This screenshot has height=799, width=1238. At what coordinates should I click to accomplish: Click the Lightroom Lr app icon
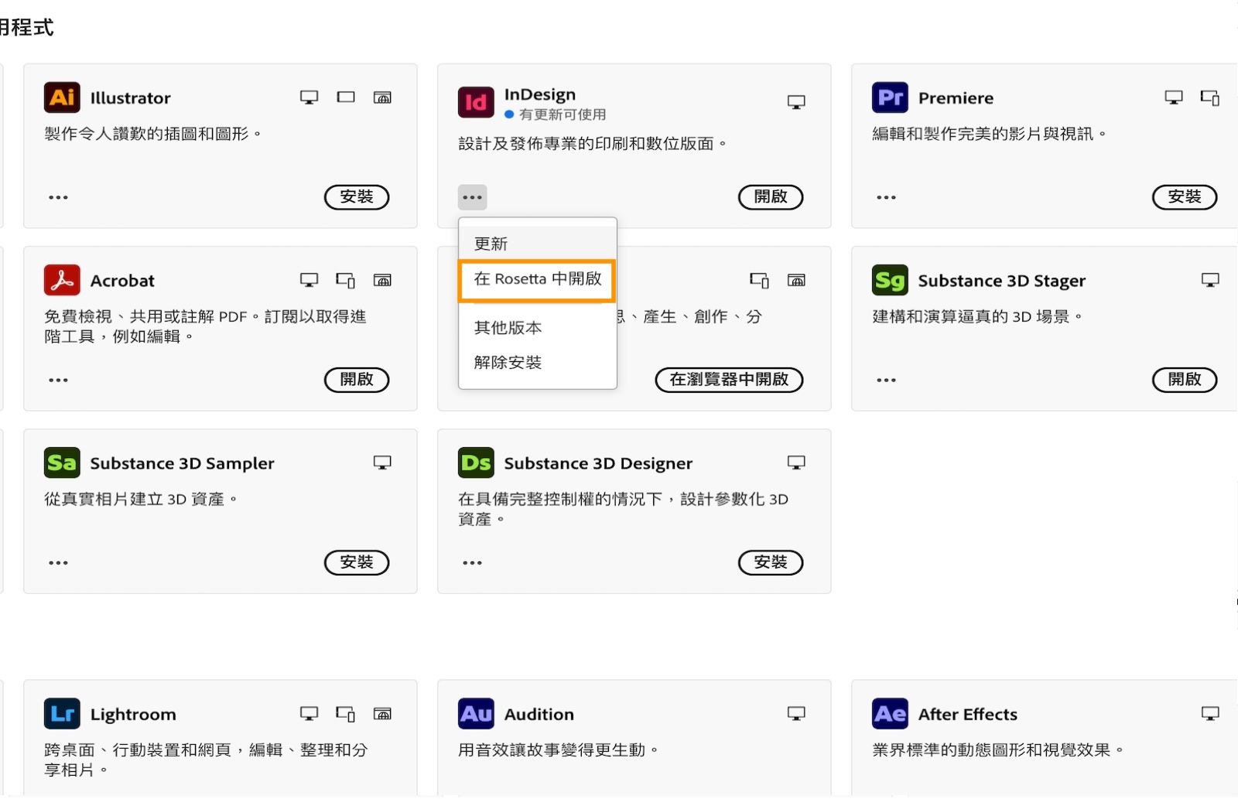[62, 713]
